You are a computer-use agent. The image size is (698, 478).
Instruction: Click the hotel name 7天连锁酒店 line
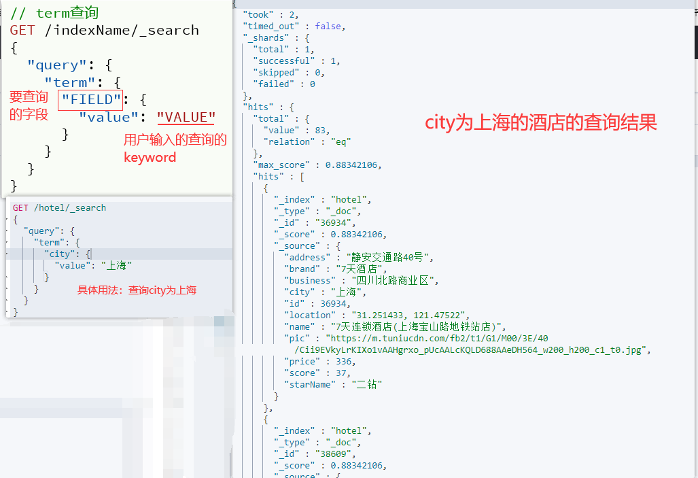click(x=395, y=326)
